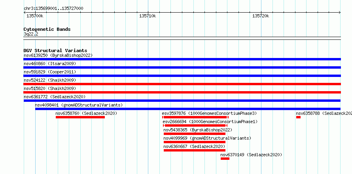The image size is (352, 174).
Task: Select the red bar under nsv524122
Action: click(x=182, y=84)
